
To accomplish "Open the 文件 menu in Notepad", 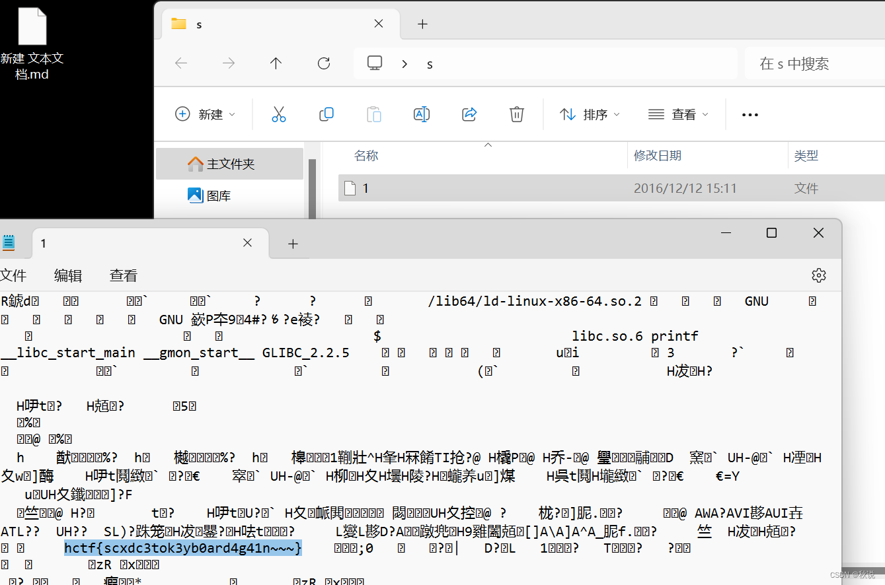I will click(x=13, y=275).
